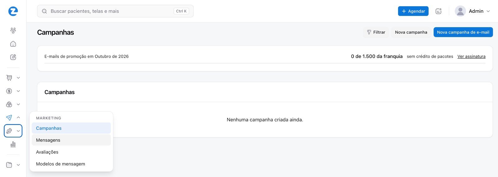Click the '0 de 1.500 da franquia' text

tap(377, 56)
